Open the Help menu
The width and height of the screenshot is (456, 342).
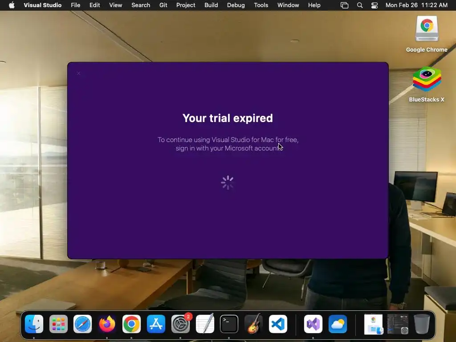[314, 5]
